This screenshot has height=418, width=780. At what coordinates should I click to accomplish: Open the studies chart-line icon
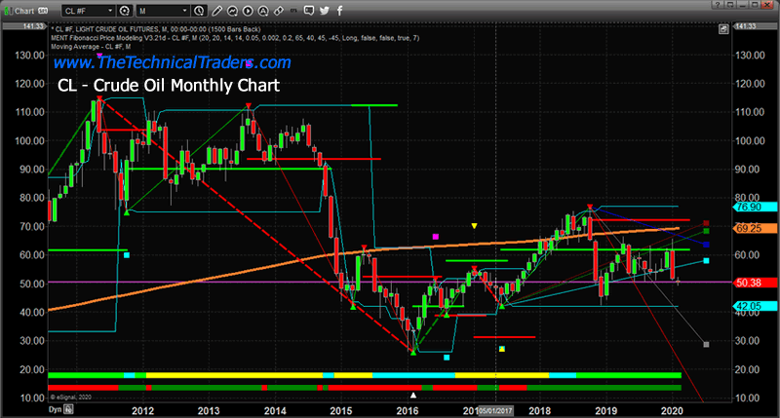(x=232, y=11)
